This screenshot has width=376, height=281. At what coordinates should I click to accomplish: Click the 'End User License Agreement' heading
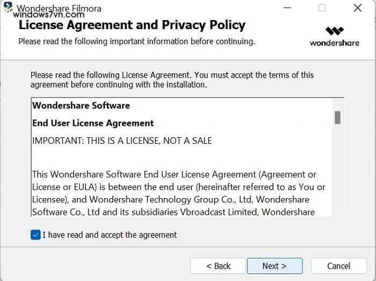click(x=93, y=123)
